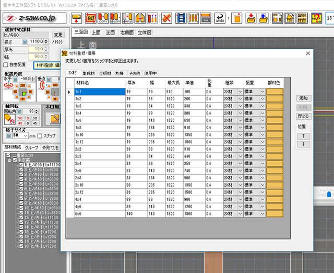Image resolution: width=334 pixels, height=273 pixels.
Task: Toggle the root file checkbox in the tree
Action: [8, 155]
